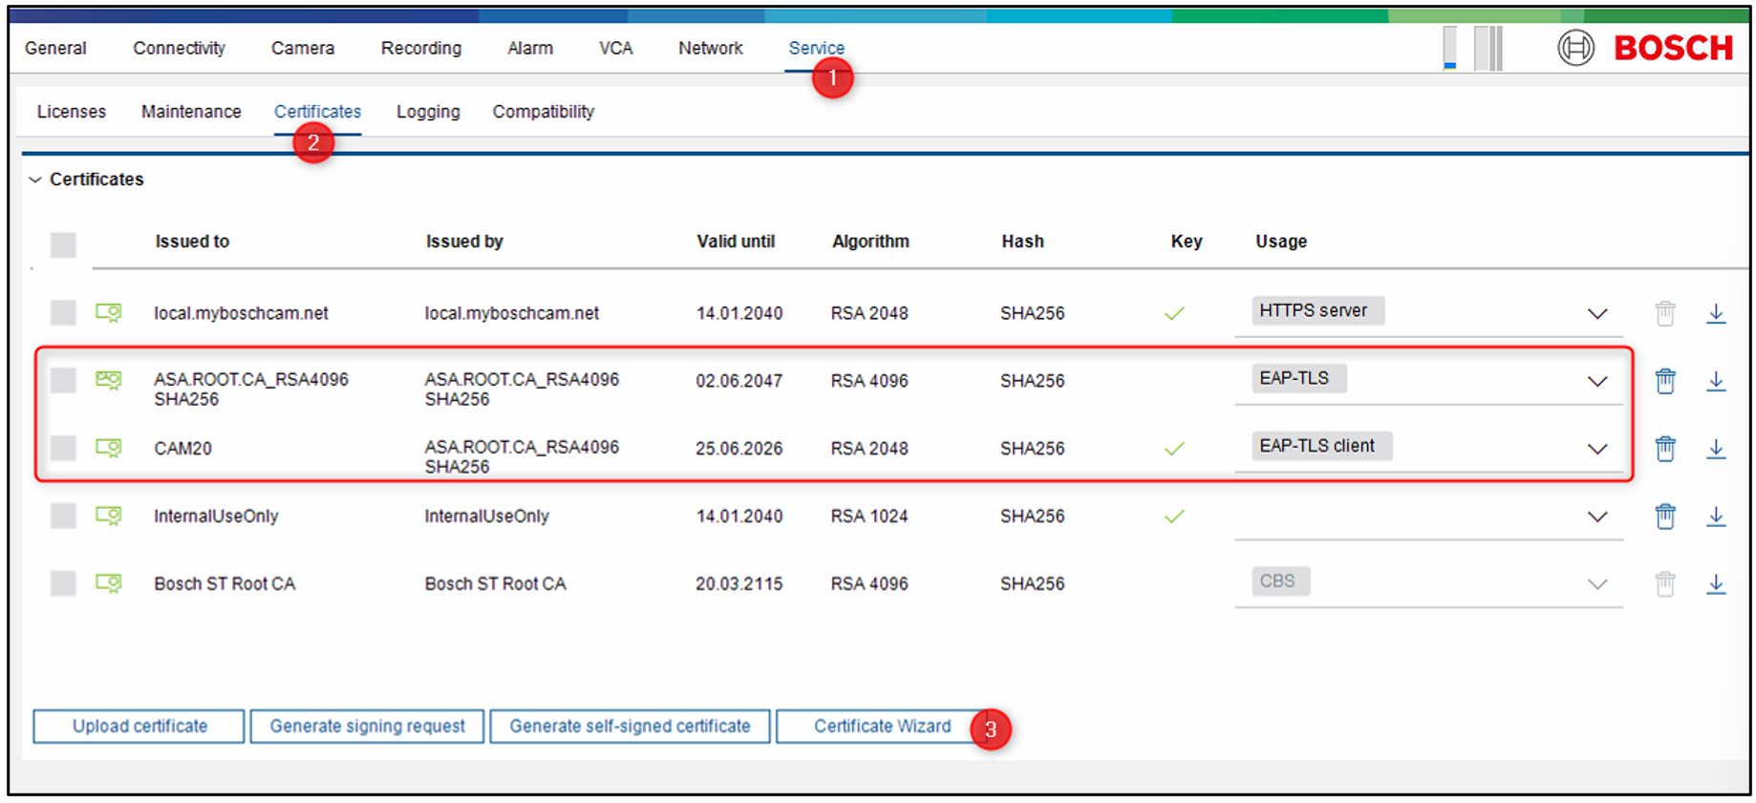Open usage dropdown for HTTPS server row
The width and height of the screenshot is (1756, 803).
pyautogui.click(x=1596, y=314)
